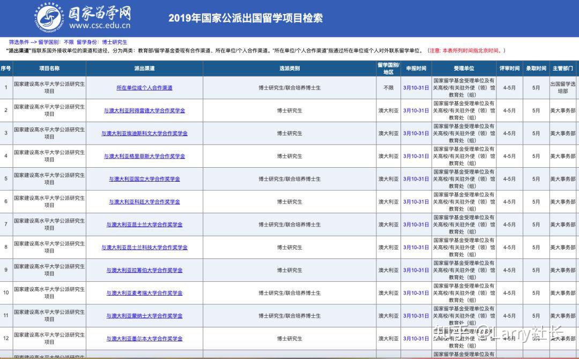Click row 2's 澳大利亚 country cell

(x=389, y=111)
